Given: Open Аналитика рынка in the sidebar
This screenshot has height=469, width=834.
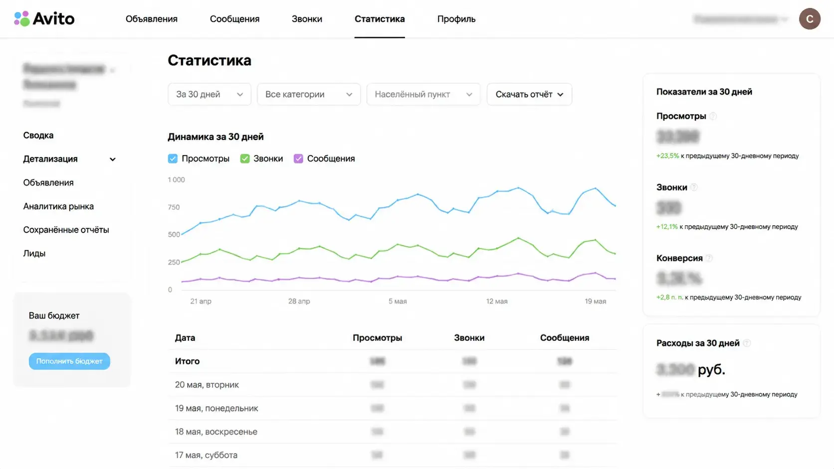Looking at the screenshot, I should [58, 206].
